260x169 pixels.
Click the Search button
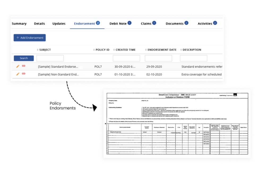[x=23, y=58]
